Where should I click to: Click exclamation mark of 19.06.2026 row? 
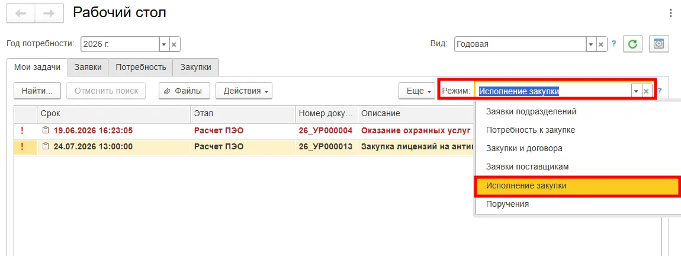pyautogui.click(x=21, y=130)
